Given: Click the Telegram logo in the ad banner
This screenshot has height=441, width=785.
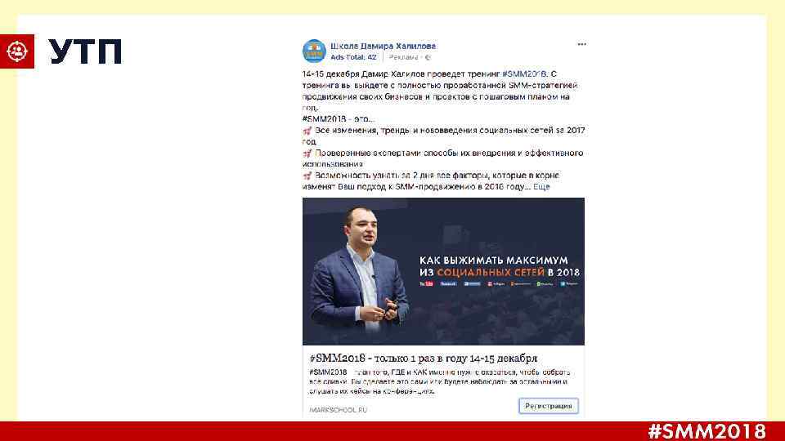Looking at the screenshot, I should click(569, 284).
